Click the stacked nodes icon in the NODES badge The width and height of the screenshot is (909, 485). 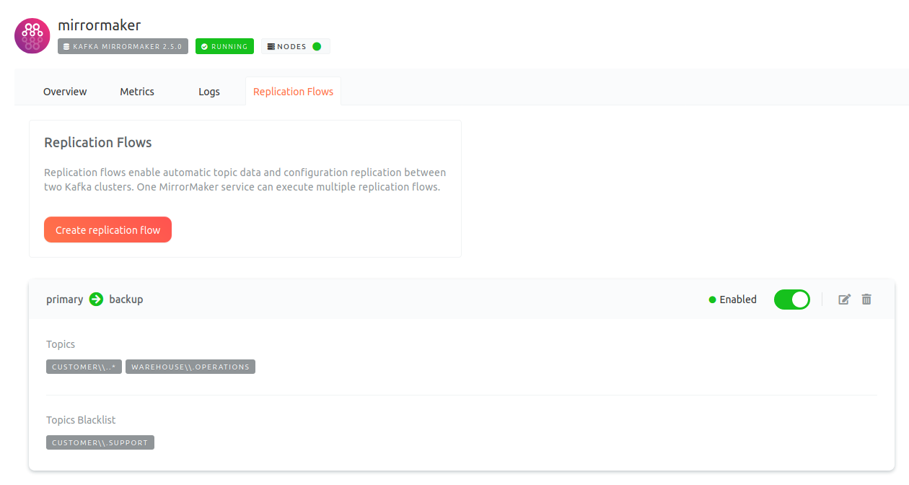pos(273,45)
